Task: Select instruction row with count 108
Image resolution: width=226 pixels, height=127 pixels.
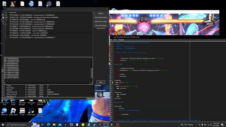Action: [x=48, y=15]
